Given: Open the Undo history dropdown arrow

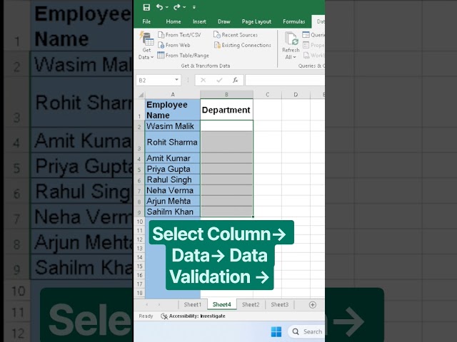Looking at the screenshot, I should [x=167, y=7].
